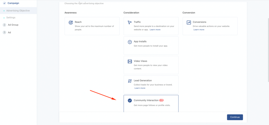Choose the Reach objective title
This screenshot has height=125, width=269.
click(78, 22)
